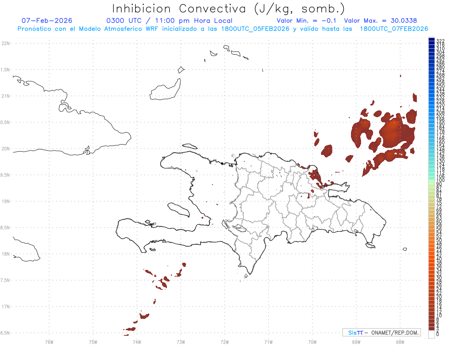The image size is (449, 347).
Task: Click the '7.5N' latitude label
Action: (x=5, y=280)
